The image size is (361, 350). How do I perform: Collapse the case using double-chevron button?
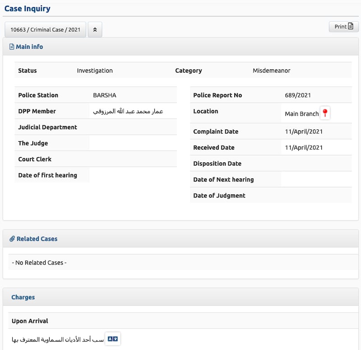pos(95,29)
